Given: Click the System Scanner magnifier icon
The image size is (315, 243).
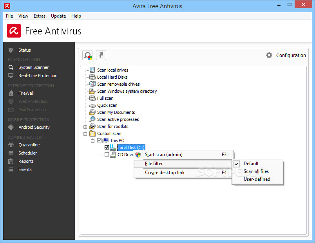Looking at the screenshot, I should 11,67.
